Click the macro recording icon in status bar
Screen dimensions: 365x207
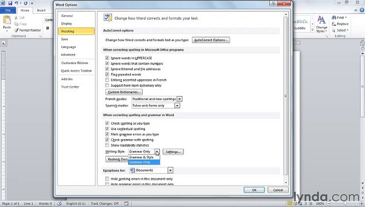[x=126, y=204]
